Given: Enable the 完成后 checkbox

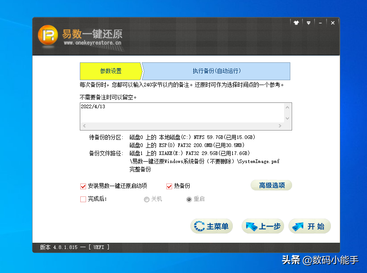Looking at the screenshot, I should [83, 199].
